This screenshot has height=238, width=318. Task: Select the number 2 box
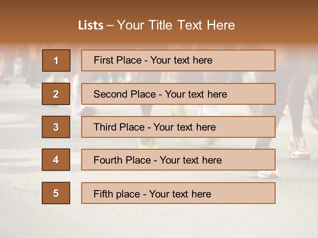(x=56, y=94)
